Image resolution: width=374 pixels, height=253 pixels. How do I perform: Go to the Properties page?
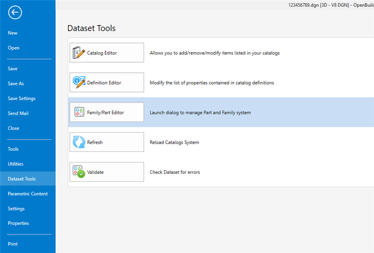tap(18, 223)
